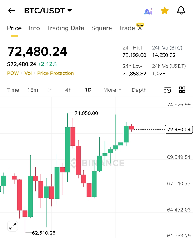This screenshot has width=193, height=238.
Task: Click the 72,480.24 current price marker
Action: (x=179, y=129)
